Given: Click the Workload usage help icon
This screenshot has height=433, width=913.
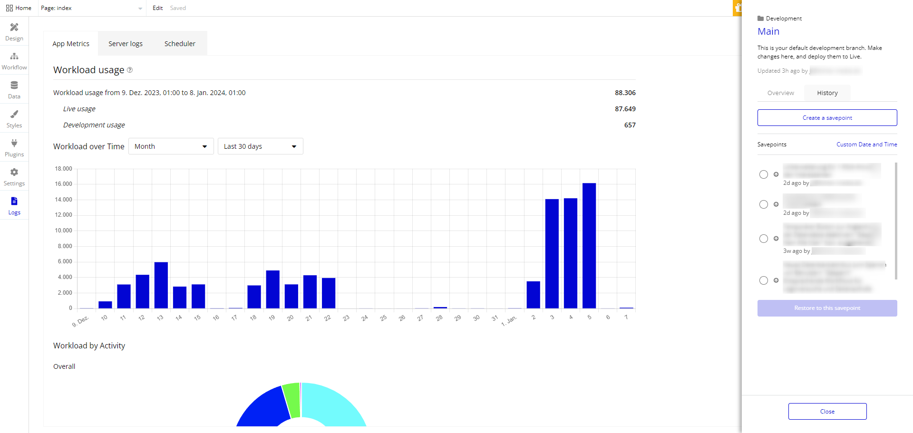Looking at the screenshot, I should point(130,70).
